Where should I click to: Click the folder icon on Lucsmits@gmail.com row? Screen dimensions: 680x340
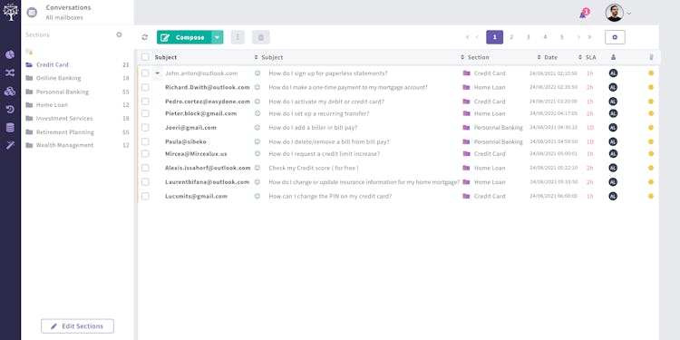(466, 196)
